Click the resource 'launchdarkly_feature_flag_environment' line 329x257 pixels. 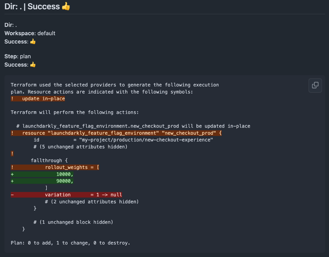tap(116, 133)
